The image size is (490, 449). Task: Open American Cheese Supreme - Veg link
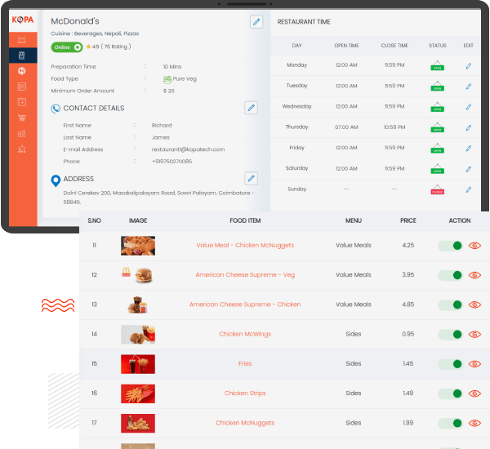(245, 275)
